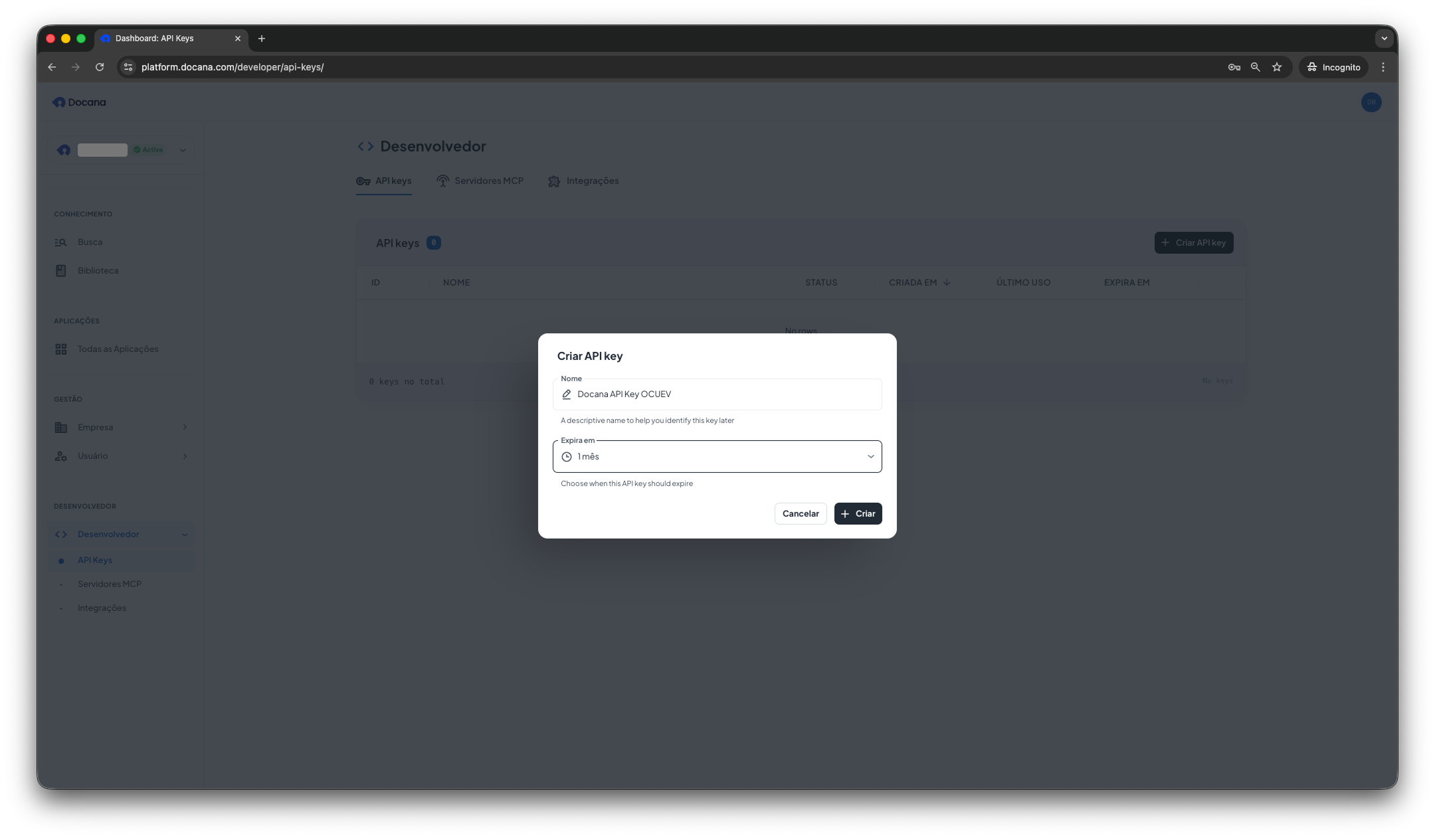The width and height of the screenshot is (1435, 838).
Task: Reload the page with refresh icon
Action: pyautogui.click(x=100, y=67)
